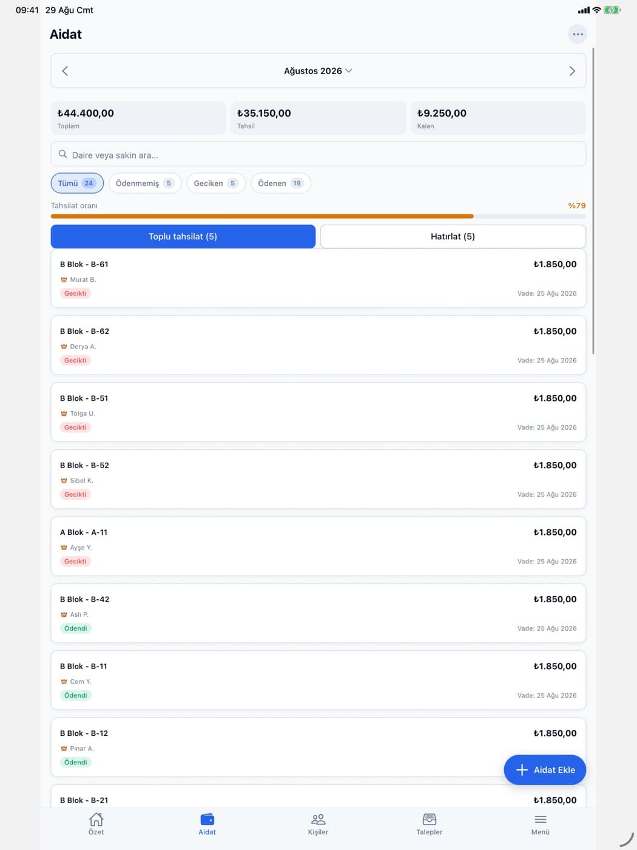This screenshot has height=850, width=637.
Task: Focus the 'Daire veya sakin ara' search field
Action: click(x=318, y=154)
